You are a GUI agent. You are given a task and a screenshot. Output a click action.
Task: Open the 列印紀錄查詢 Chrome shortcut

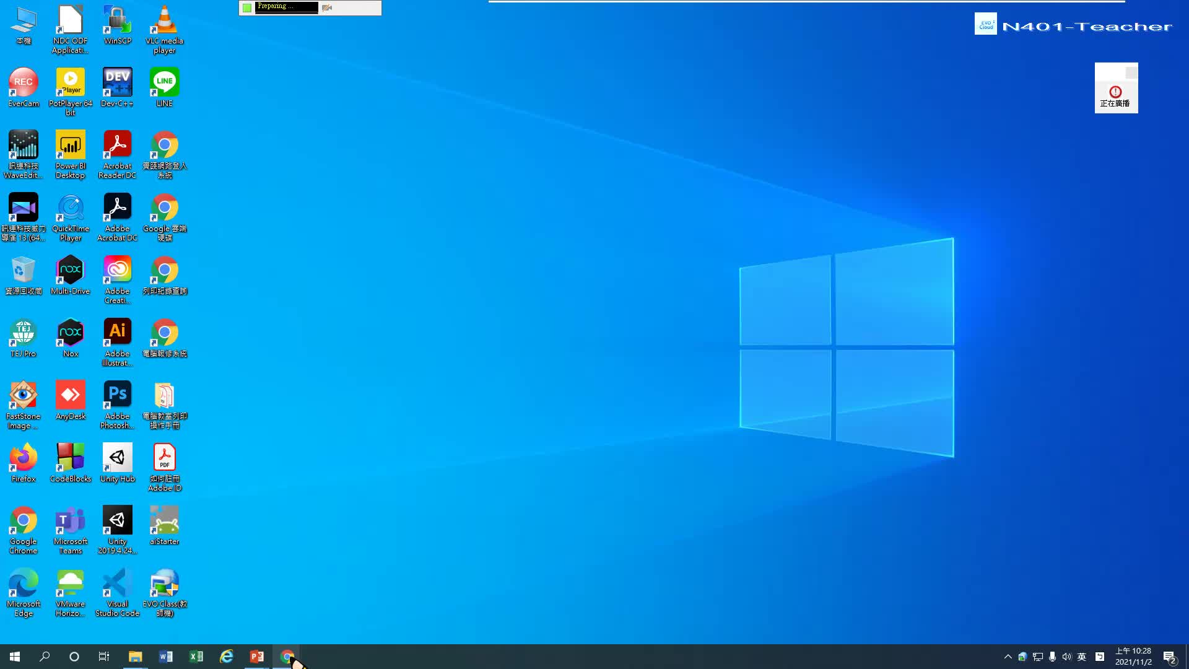(164, 276)
